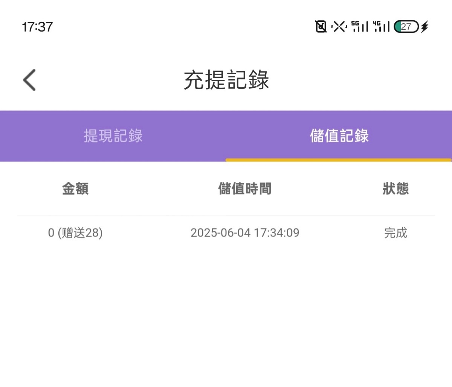
Task: Tap the 狀態 column header
Action: pos(395,189)
